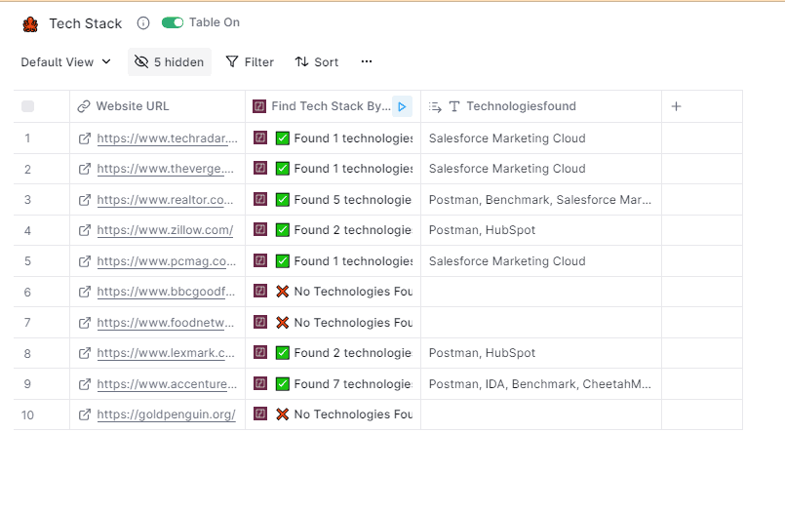The image size is (785, 512).
Task: Select Salesforce Marketing Cloud in techradar row
Action: (541, 138)
